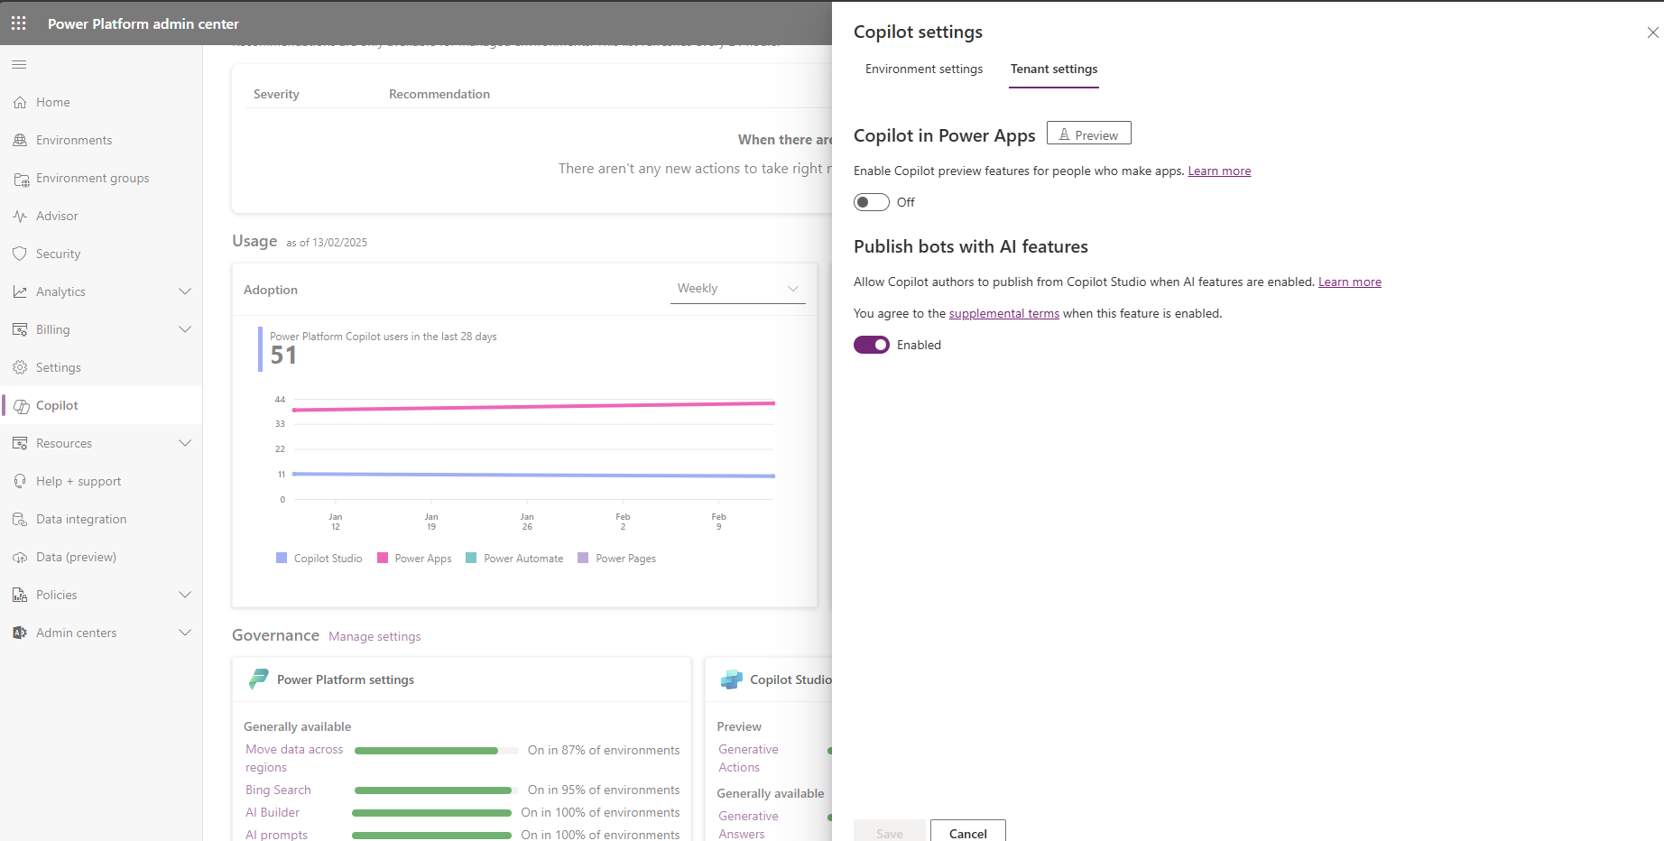Click Learn more link for Power Apps Copilot
Viewport: 1664px width, 841px height.
1219,171
